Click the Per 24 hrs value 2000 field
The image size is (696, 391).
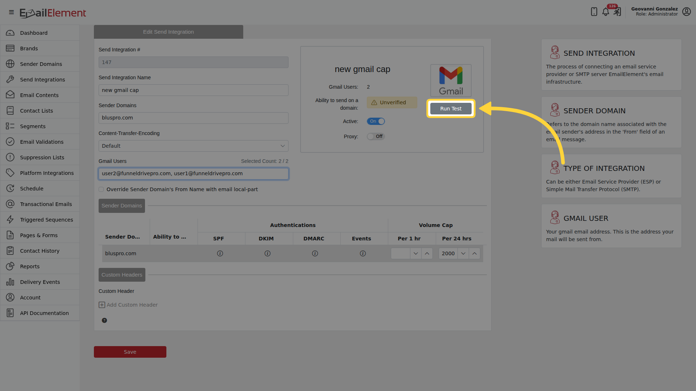(448, 253)
